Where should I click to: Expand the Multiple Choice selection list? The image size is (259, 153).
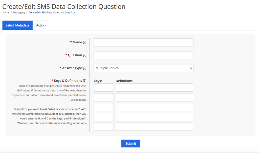pyautogui.click(x=143, y=68)
